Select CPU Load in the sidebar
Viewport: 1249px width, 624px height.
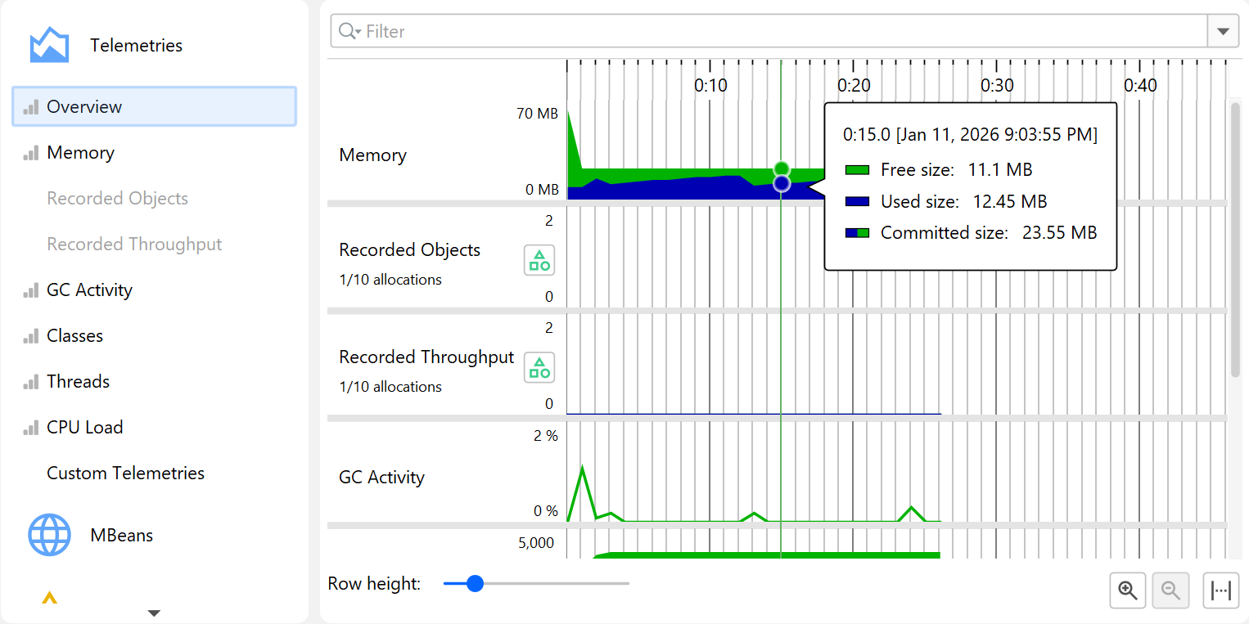84,428
